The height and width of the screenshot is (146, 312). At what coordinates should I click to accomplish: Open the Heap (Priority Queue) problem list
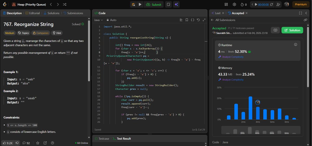pyautogui.click(x=28, y=4)
